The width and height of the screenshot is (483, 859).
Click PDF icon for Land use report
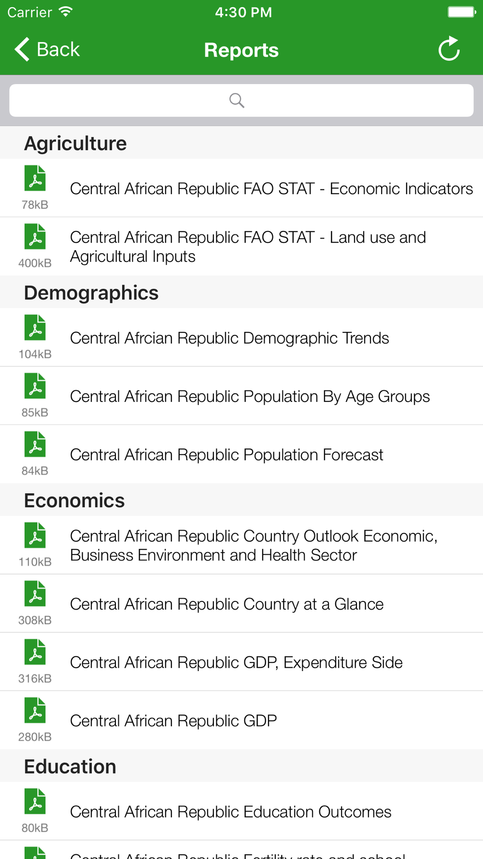point(35,237)
